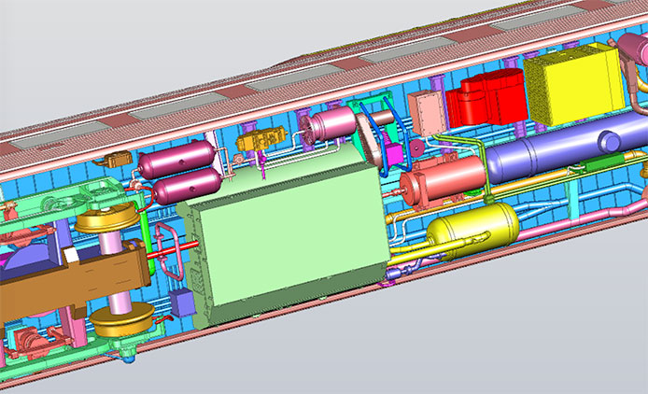This screenshot has width=648, height=394.
Task: Select the yellow cube-shaped equipment box
Action: click(x=574, y=85)
